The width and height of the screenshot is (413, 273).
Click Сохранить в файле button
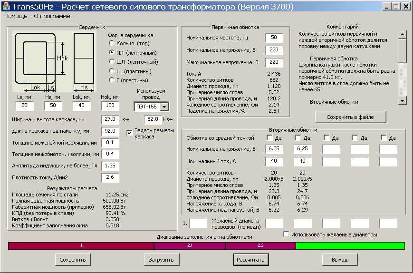[350, 117]
